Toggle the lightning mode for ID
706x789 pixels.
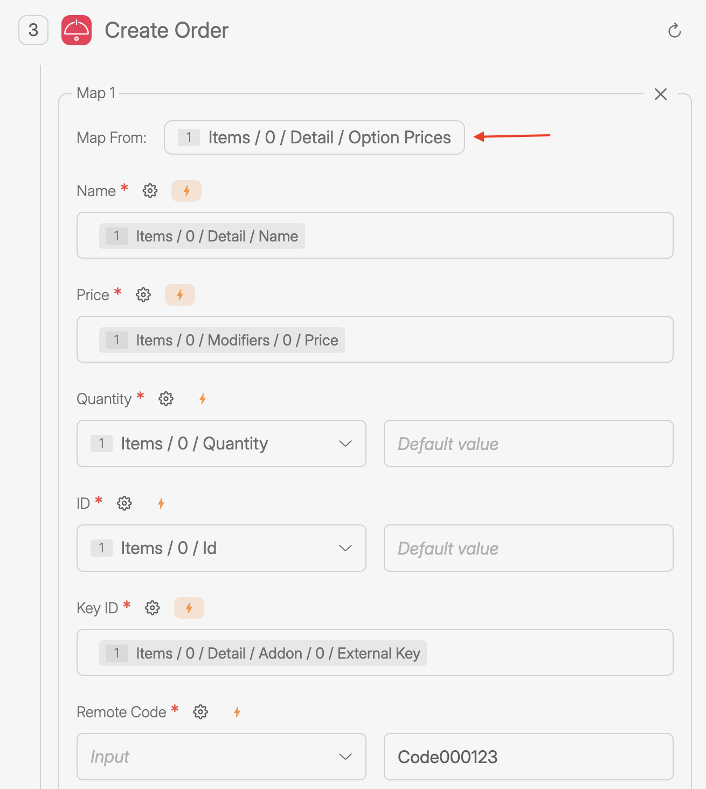click(x=161, y=503)
